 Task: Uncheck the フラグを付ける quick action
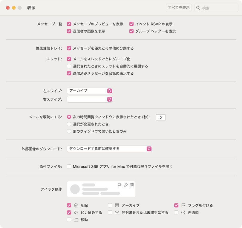[x=176, y=205]
